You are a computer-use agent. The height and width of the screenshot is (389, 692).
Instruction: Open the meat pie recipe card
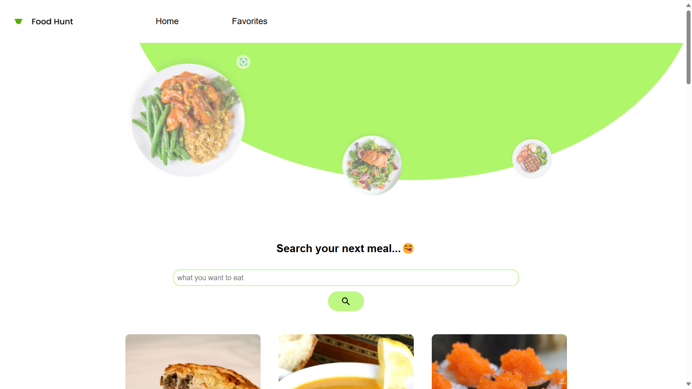tap(193, 362)
